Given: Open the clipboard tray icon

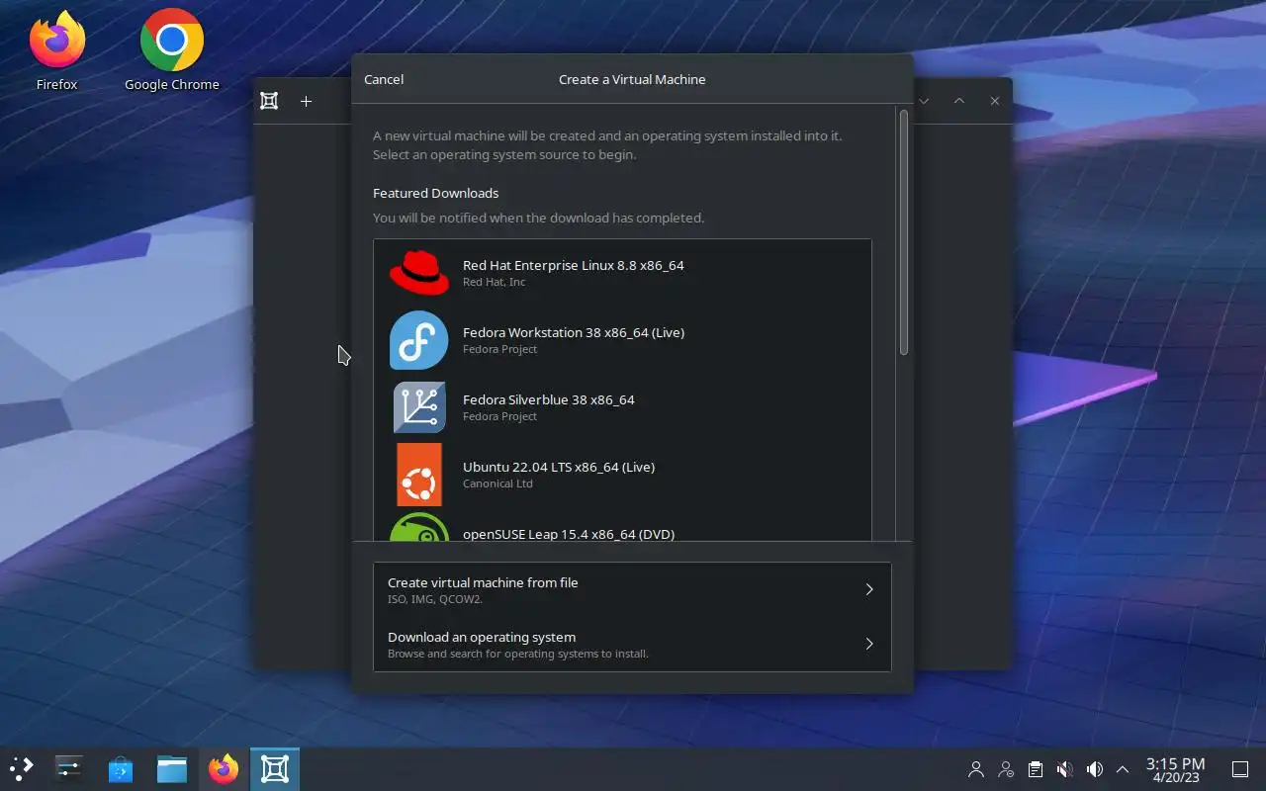Looking at the screenshot, I should coord(1036,769).
